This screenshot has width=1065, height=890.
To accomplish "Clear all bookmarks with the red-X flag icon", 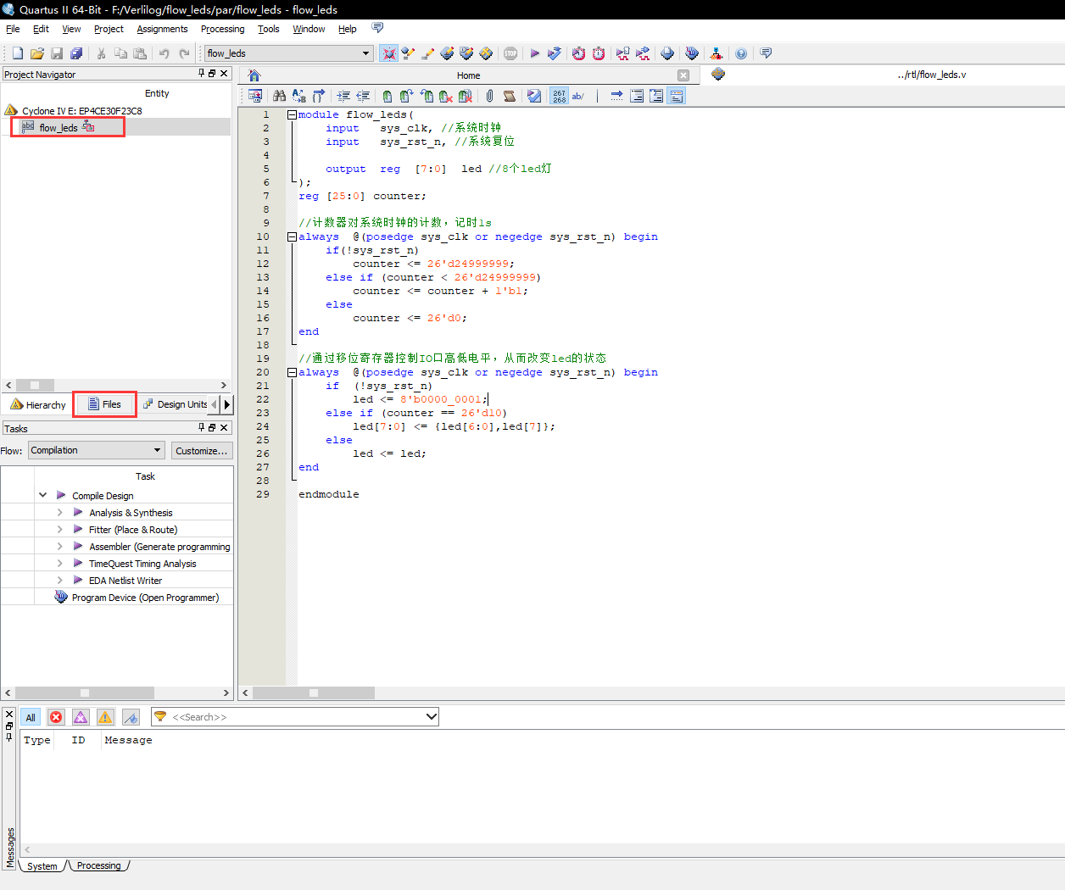I will pyautogui.click(x=466, y=96).
